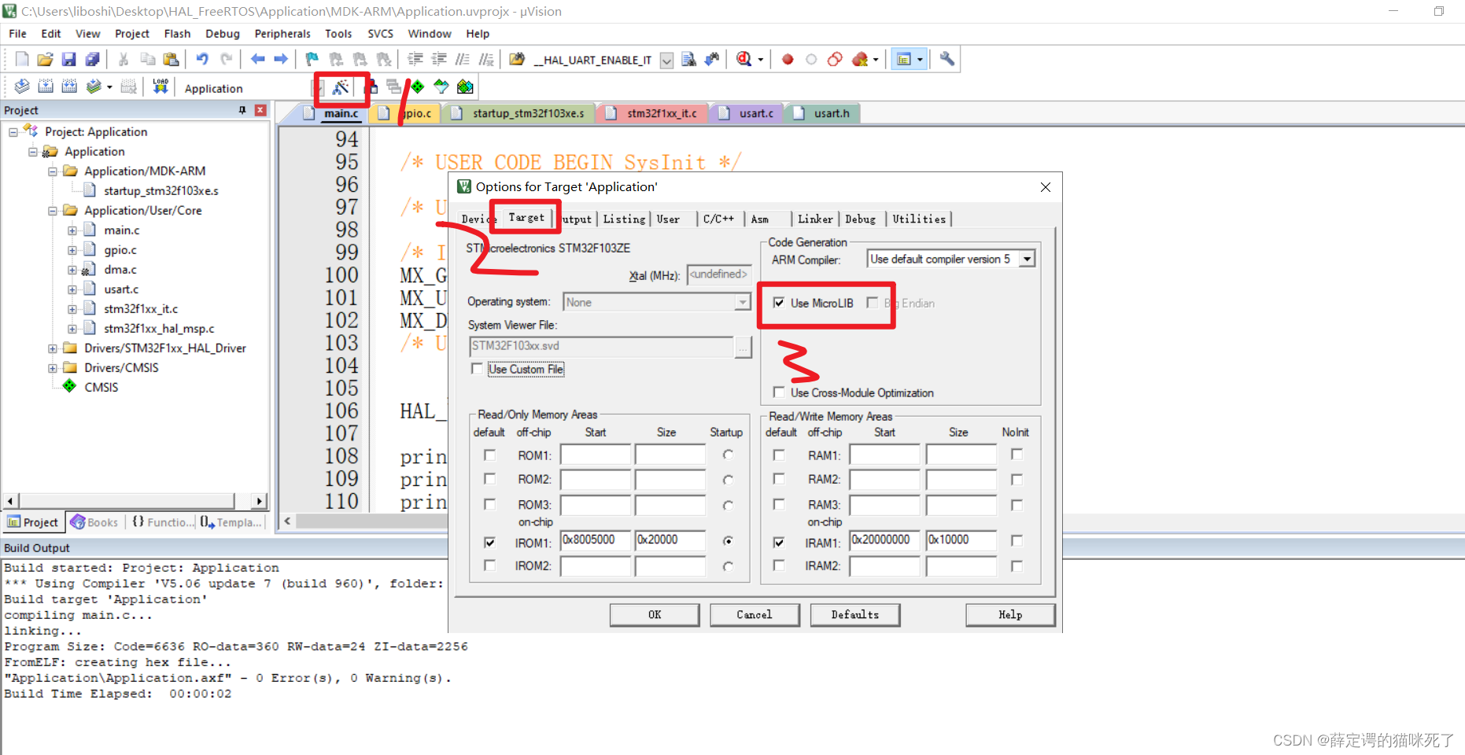Enable Use Cross-Module Optimization
This screenshot has width=1465, height=755.
[779, 392]
